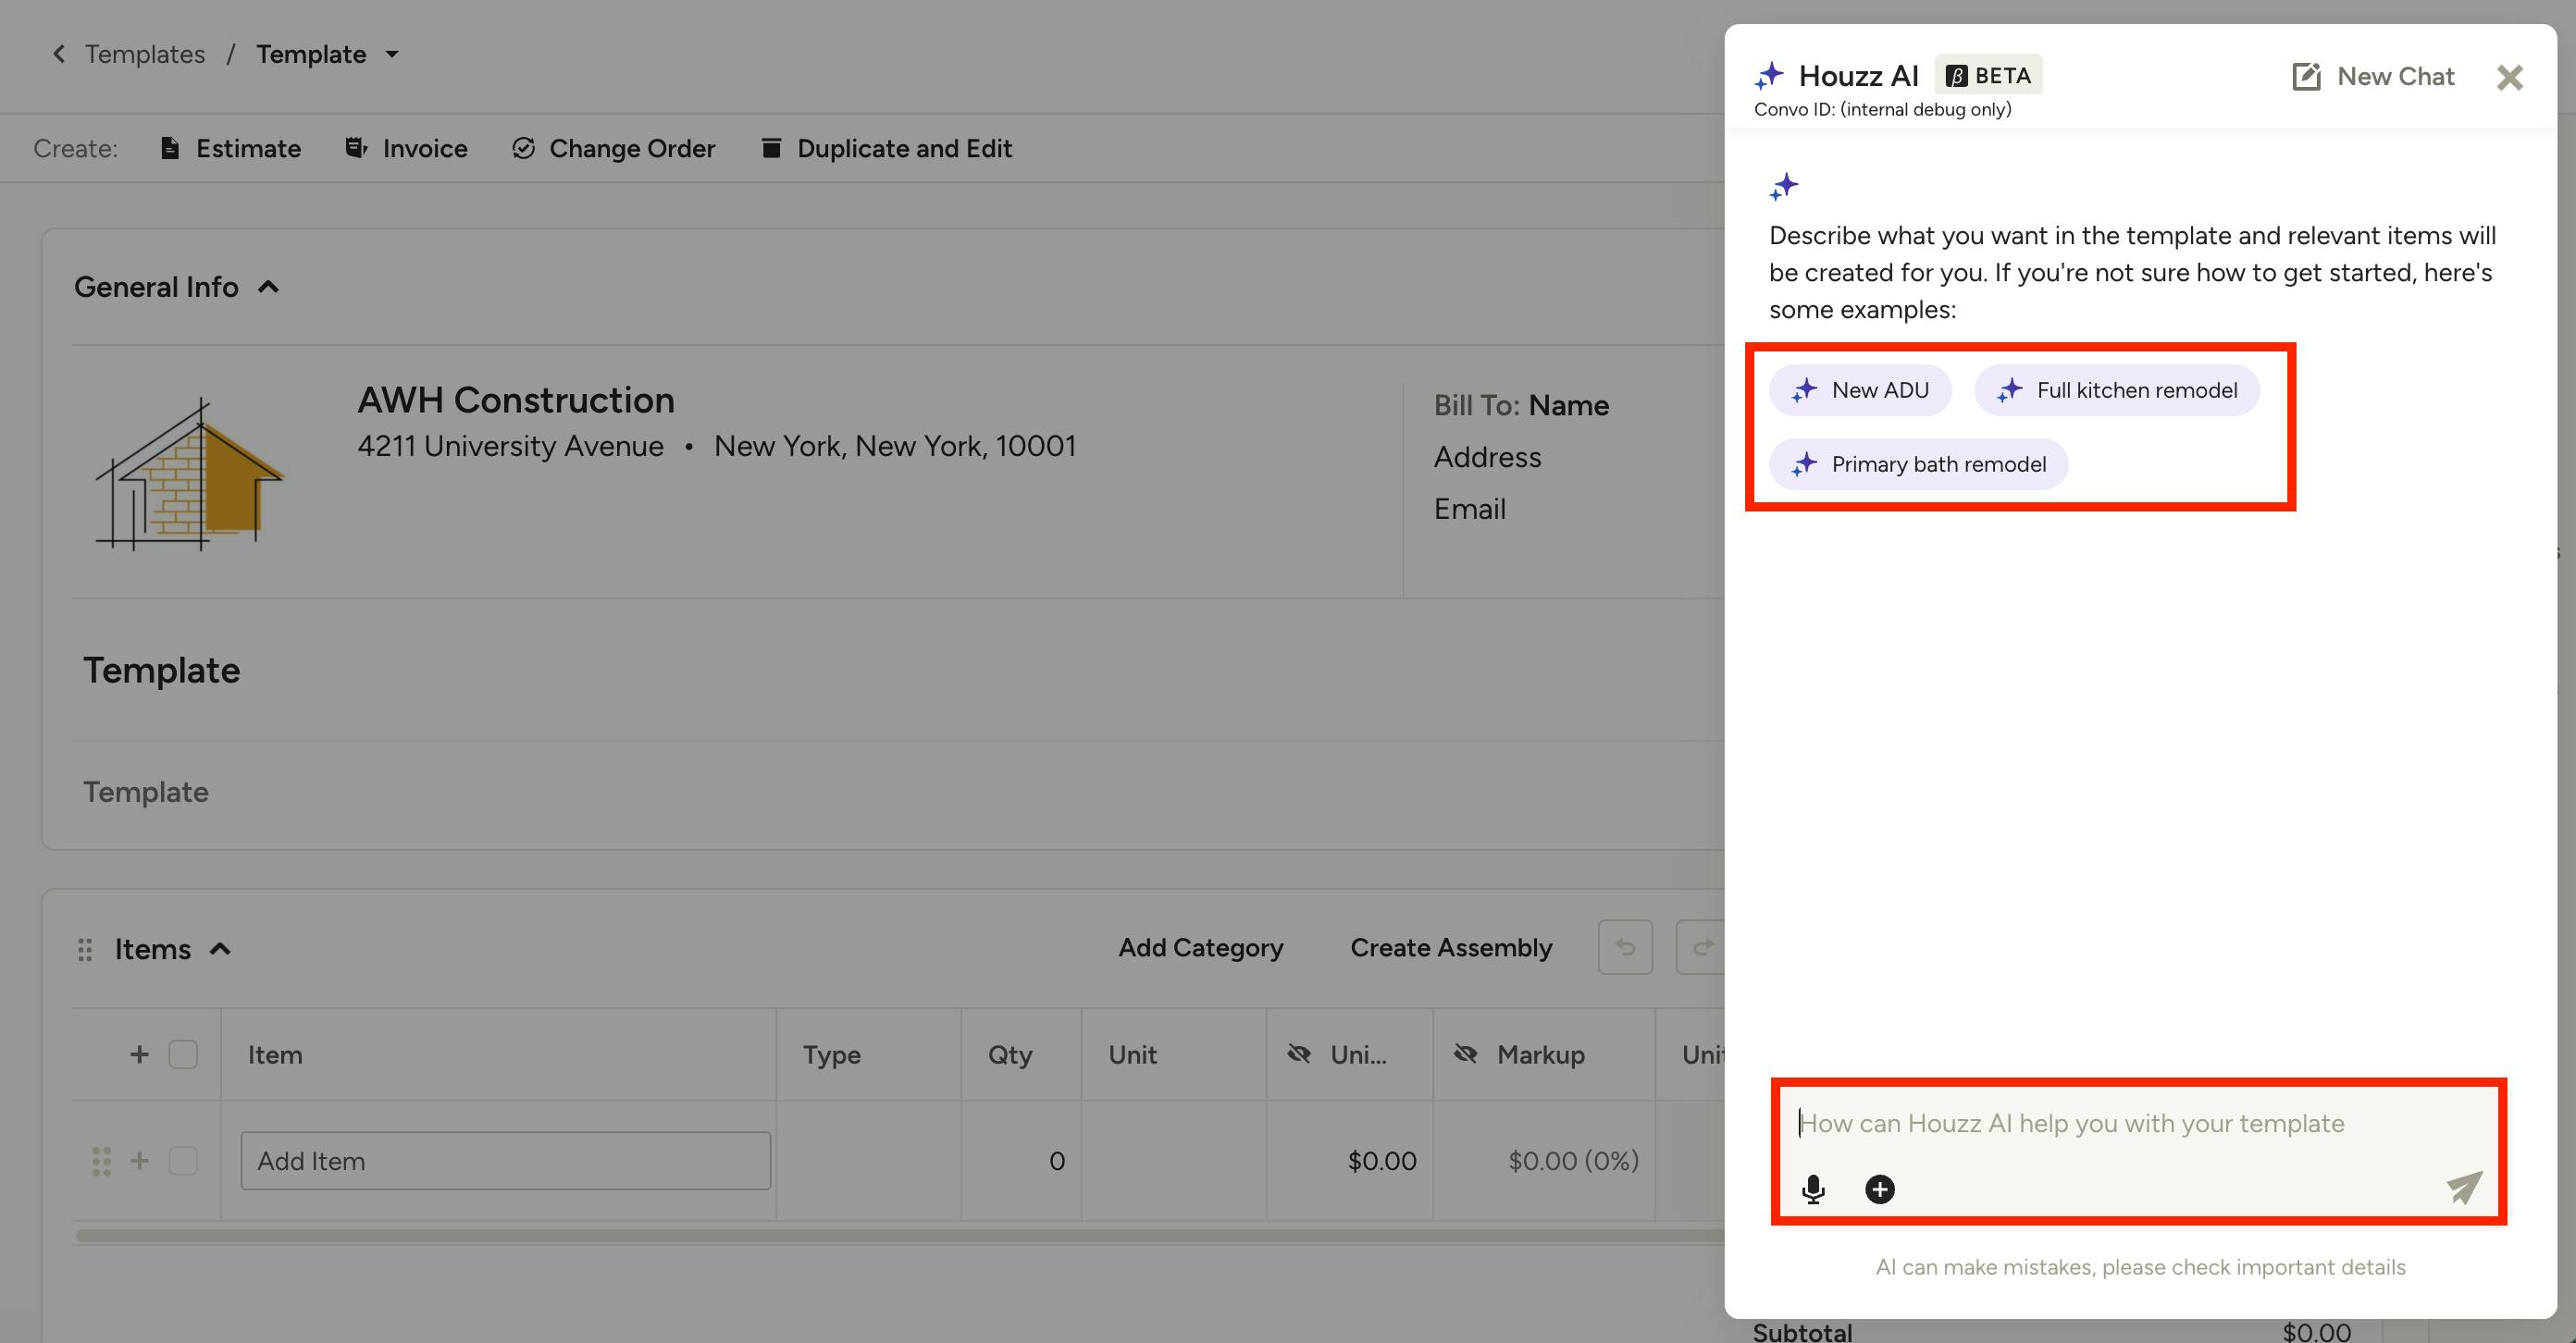
Task: Click Create Assembly button
Action: tap(1451, 947)
